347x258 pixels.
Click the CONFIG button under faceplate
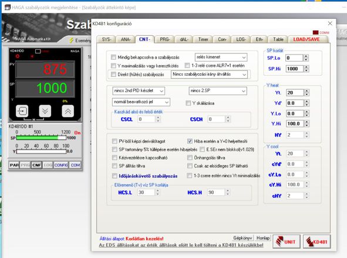tap(61, 165)
